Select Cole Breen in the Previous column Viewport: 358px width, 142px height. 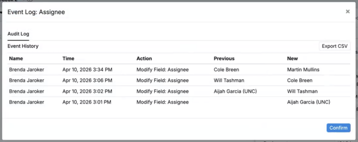(x=227, y=69)
